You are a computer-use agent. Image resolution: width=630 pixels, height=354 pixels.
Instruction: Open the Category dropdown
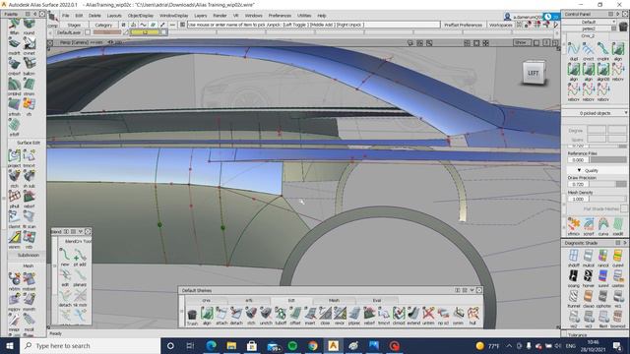[103, 25]
